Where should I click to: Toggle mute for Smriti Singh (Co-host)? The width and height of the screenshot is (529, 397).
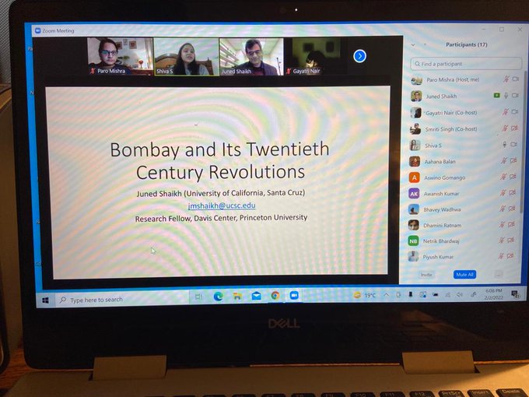(x=504, y=128)
